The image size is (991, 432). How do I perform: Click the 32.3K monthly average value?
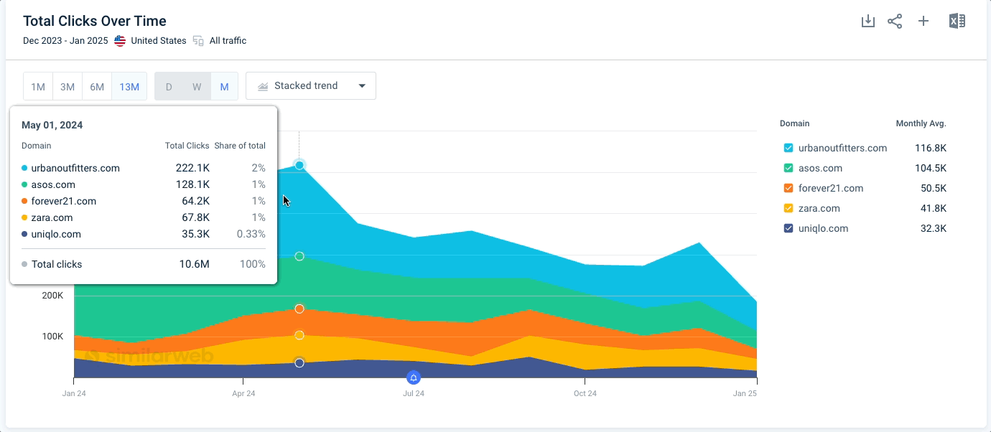(x=933, y=228)
